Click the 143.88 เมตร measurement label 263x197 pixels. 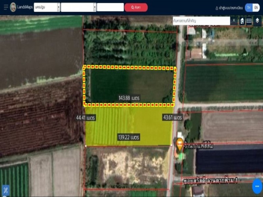click(129, 98)
